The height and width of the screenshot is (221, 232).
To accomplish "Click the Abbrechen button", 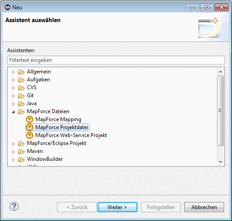I will pos(204,207).
